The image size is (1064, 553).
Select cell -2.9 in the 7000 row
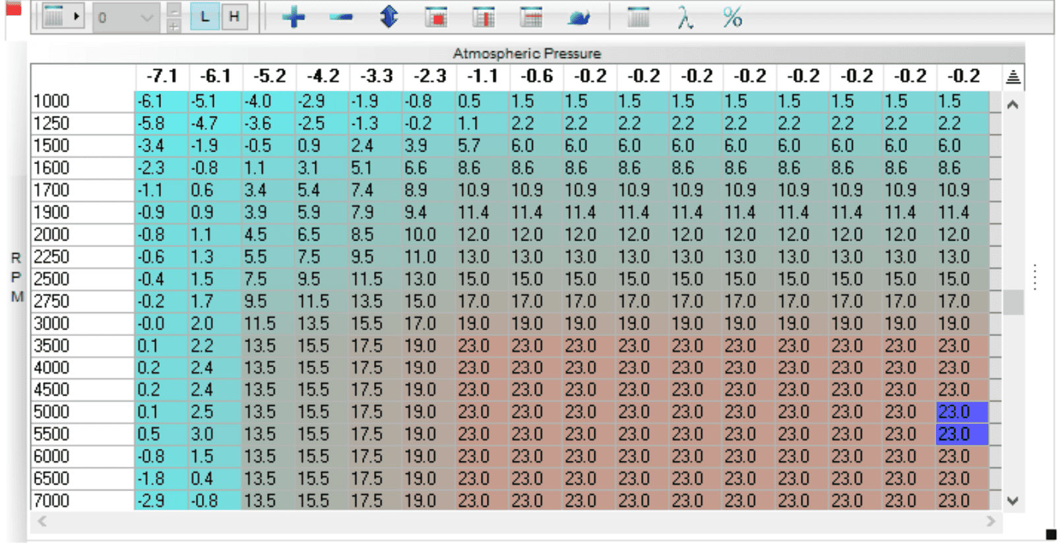tap(162, 501)
